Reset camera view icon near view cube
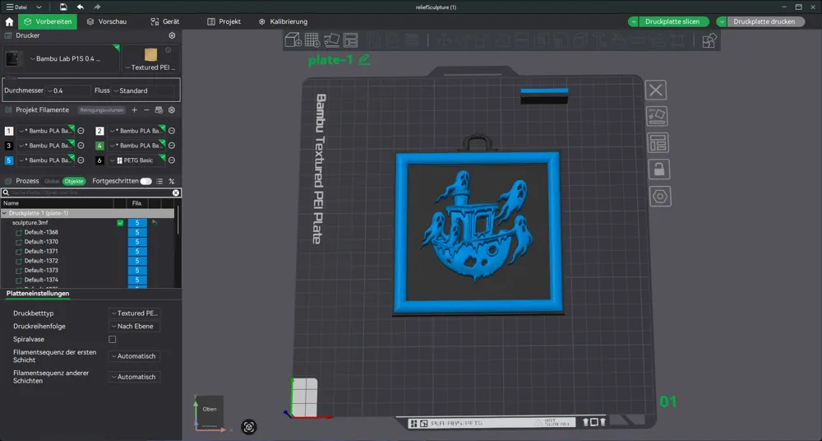This screenshot has height=441, width=822. pyautogui.click(x=249, y=427)
